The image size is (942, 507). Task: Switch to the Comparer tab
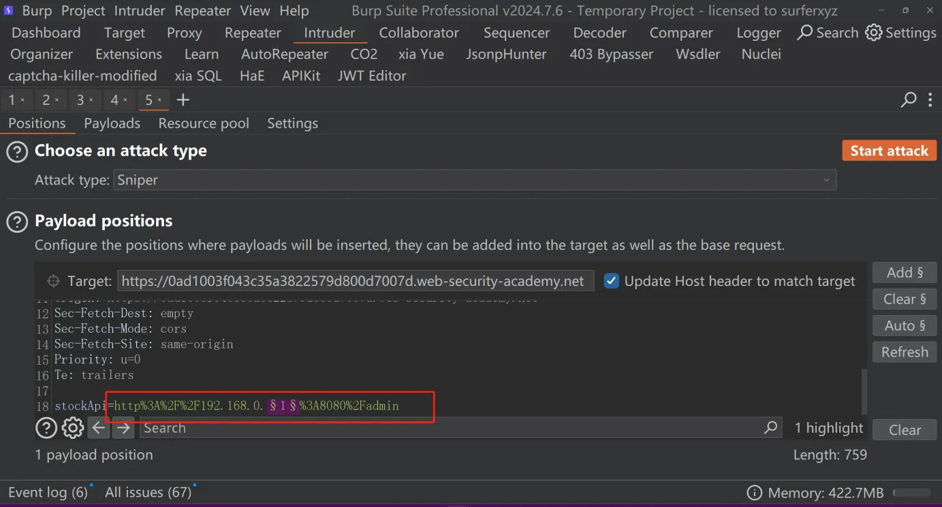pos(681,33)
